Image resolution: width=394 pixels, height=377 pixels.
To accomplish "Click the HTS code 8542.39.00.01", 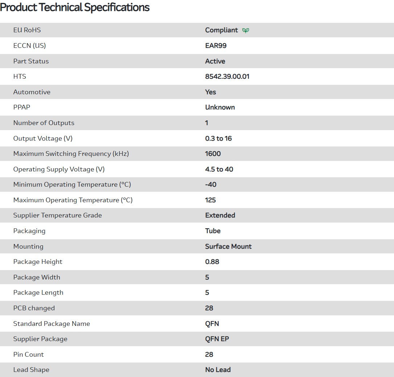I will pyautogui.click(x=227, y=76).
